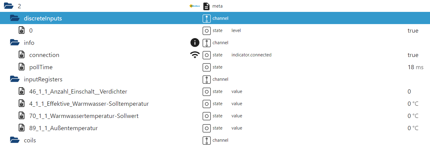Select the 70_1_1_Warmwassertemperatur-Sollwert entry

(x=84, y=116)
